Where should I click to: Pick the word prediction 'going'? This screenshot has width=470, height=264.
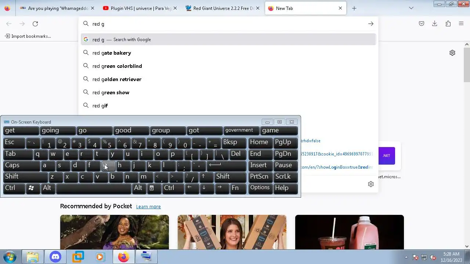point(58,131)
